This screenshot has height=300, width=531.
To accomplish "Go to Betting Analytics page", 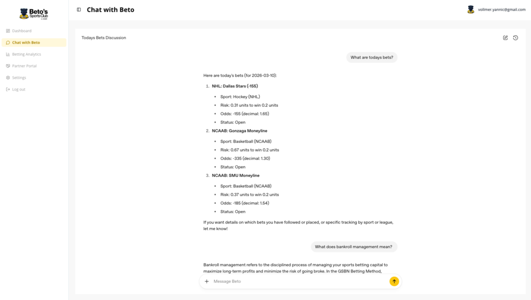I will point(26,54).
